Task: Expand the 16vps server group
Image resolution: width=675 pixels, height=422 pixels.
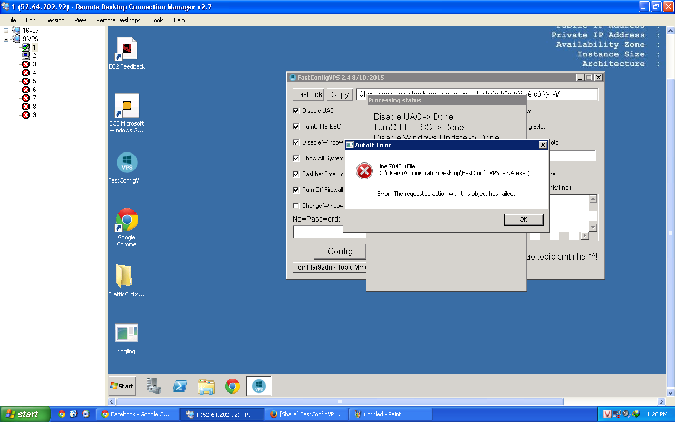Action: pyautogui.click(x=6, y=31)
